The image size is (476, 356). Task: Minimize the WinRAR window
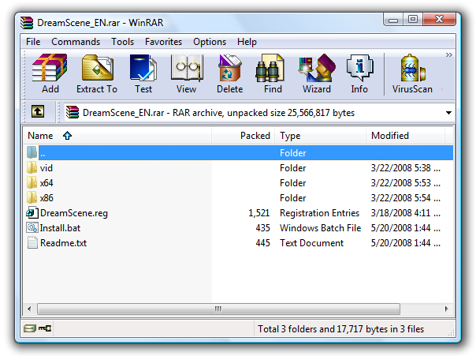[393, 20]
